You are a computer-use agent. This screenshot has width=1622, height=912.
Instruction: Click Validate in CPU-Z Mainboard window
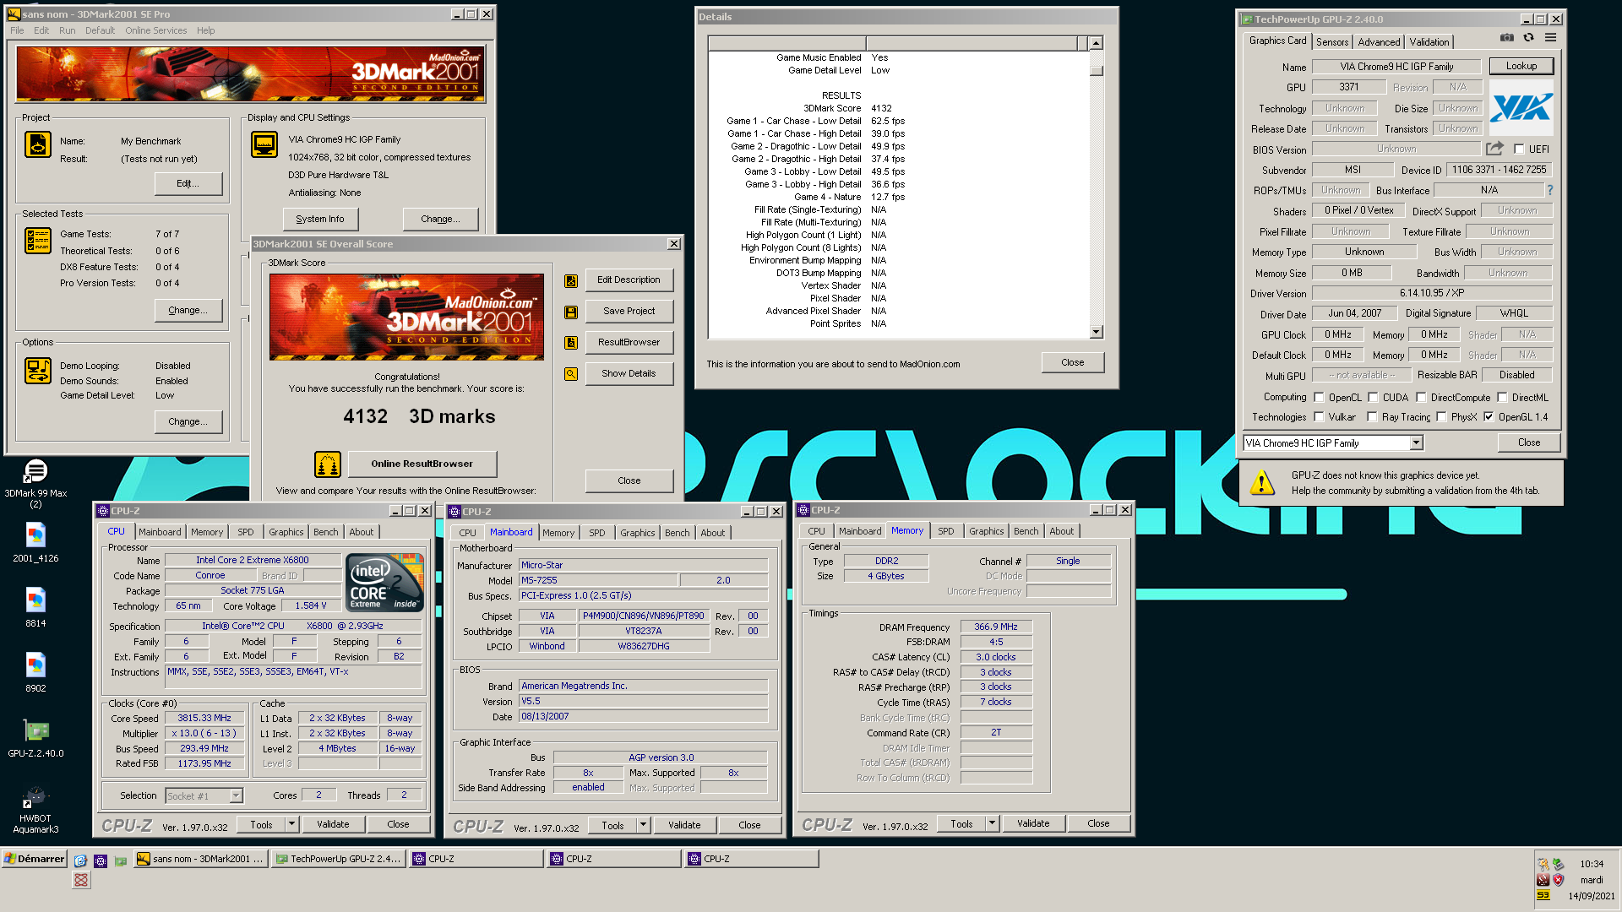pyautogui.click(x=684, y=825)
